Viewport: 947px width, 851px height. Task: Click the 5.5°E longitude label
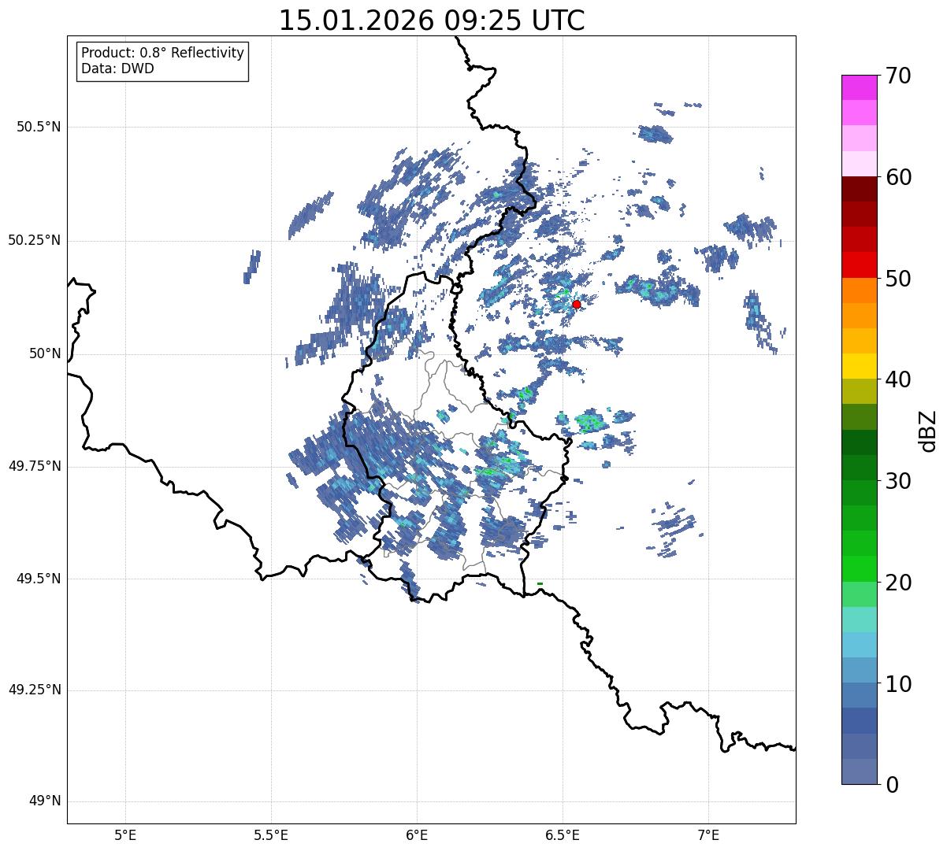click(x=272, y=836)
